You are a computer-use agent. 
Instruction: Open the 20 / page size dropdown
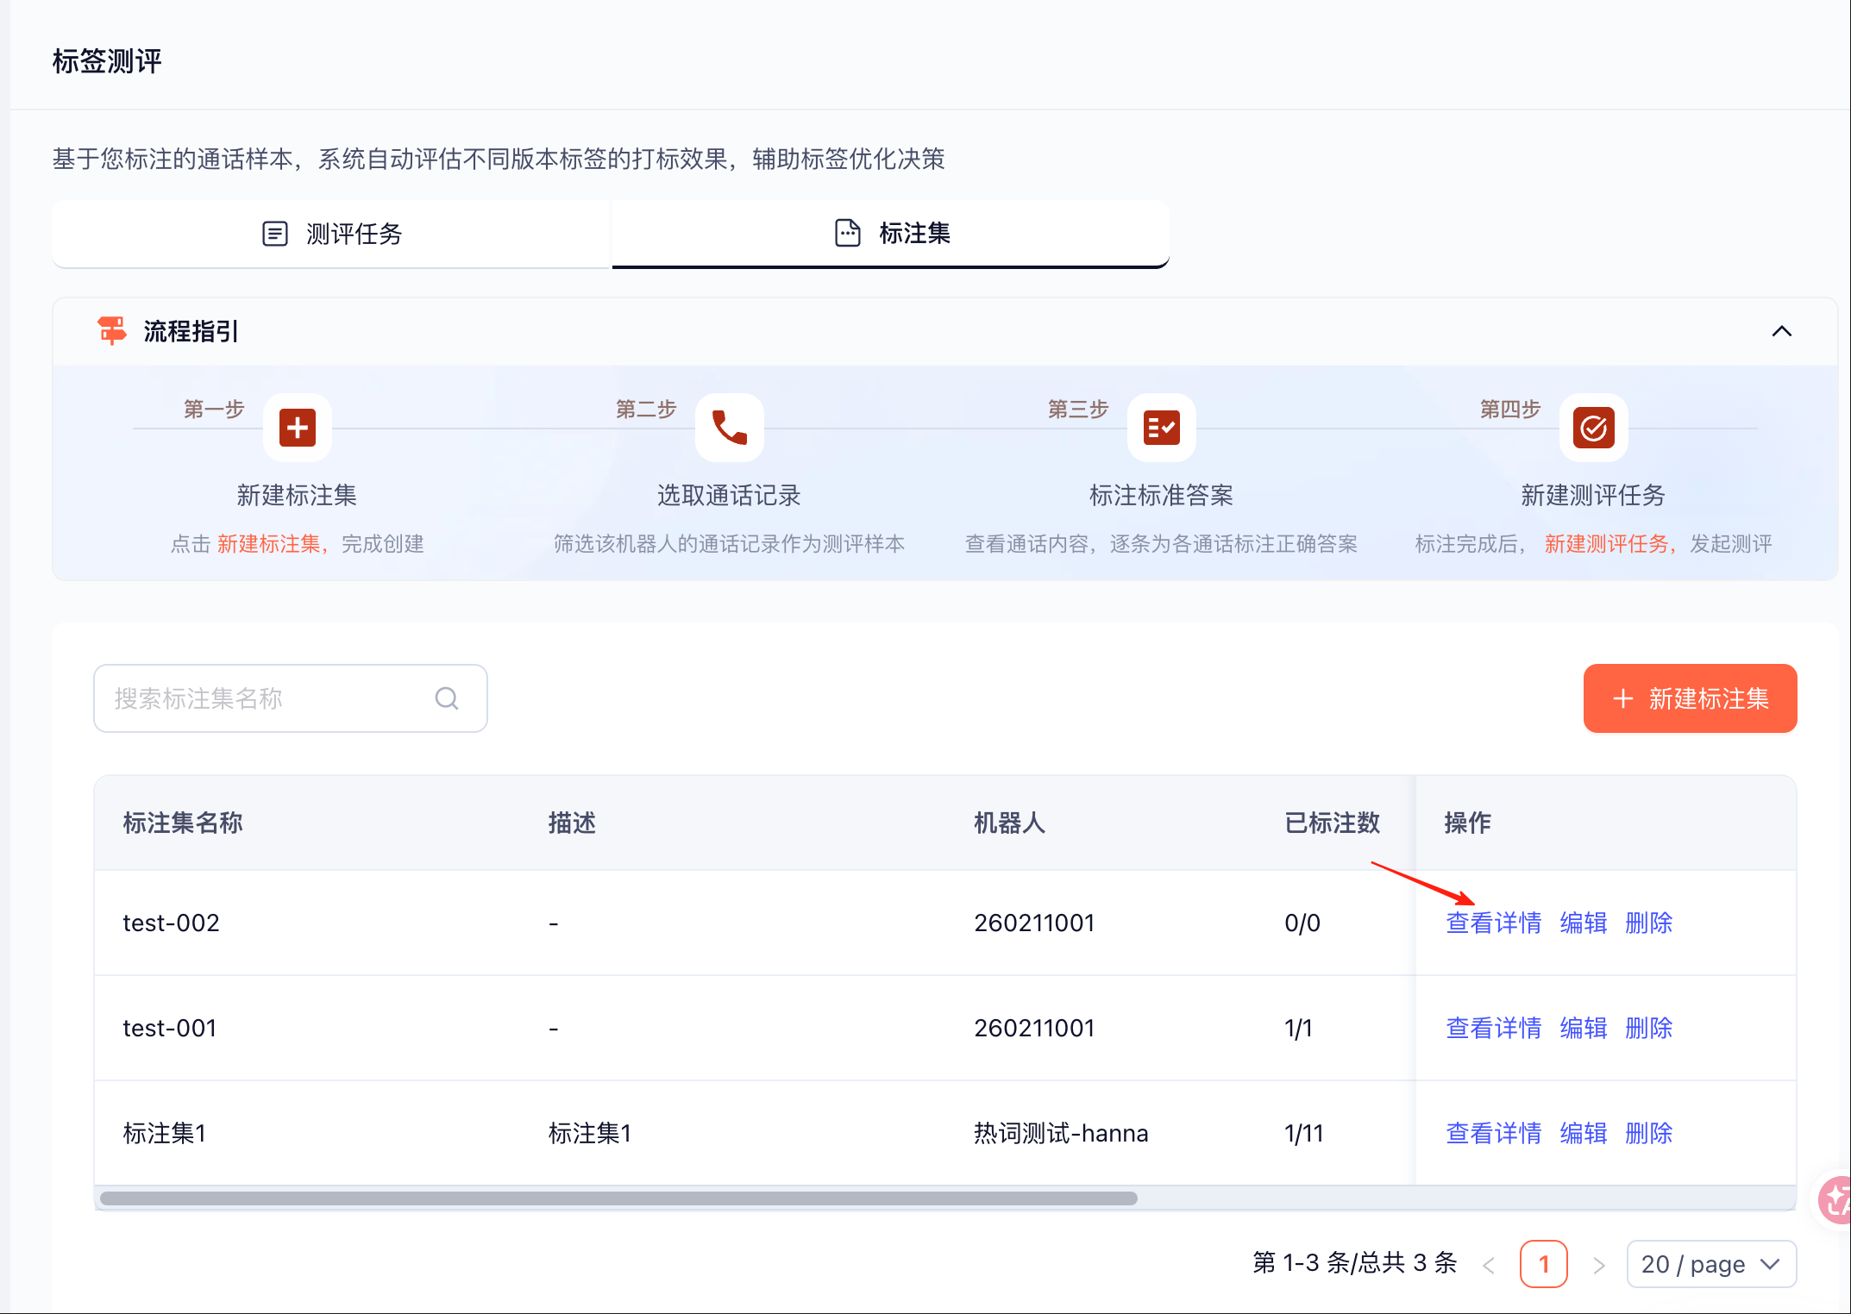click(x=1711, y=1264)
